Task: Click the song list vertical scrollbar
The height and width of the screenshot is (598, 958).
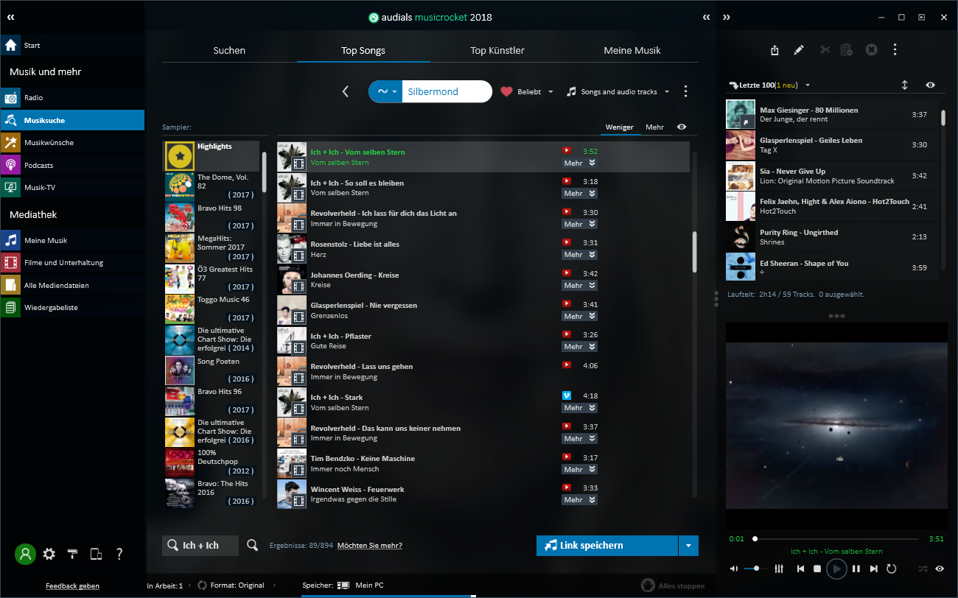Action: tap(694, 253)
